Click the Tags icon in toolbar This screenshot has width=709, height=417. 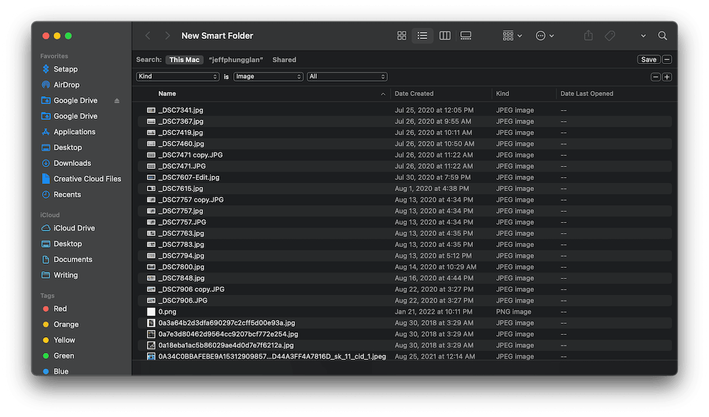[x=610, y=36]
